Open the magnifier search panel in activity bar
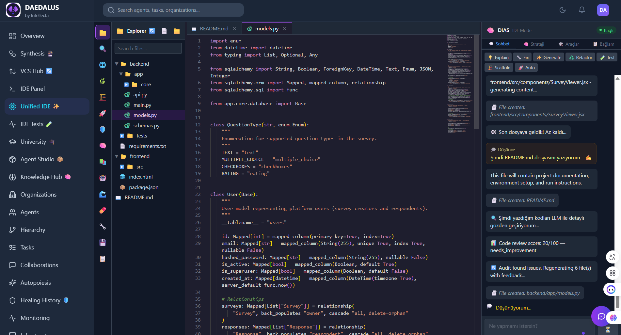 103,49
